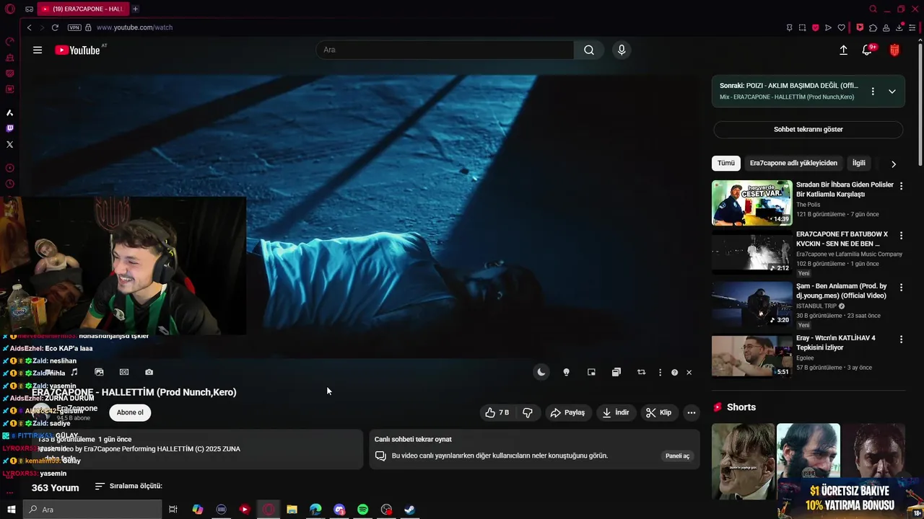
Task: Like the video thumbs-up button
Action: point(497,412)
